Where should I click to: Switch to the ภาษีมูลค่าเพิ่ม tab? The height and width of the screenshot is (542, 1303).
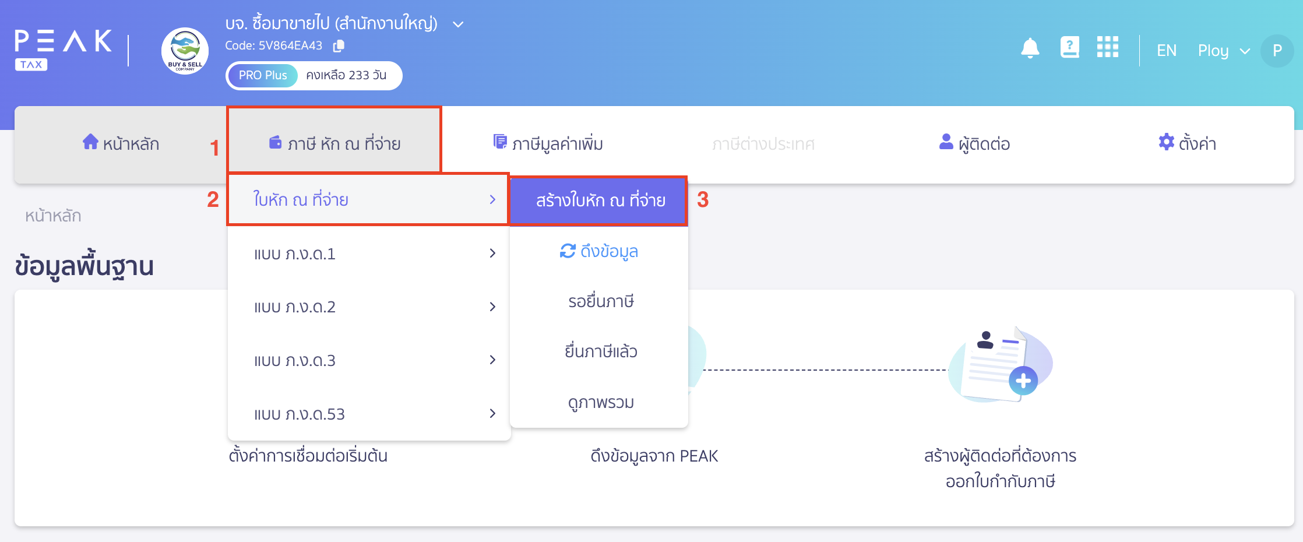click(555, 142)
